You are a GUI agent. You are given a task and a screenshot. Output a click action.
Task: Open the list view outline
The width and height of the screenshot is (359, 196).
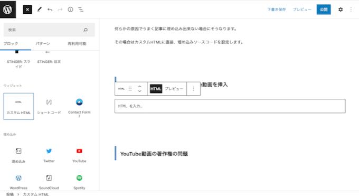click(81, 10)
